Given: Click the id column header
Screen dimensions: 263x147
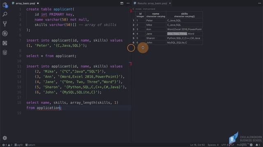Looking at the screenshot, I should point(140,15).
